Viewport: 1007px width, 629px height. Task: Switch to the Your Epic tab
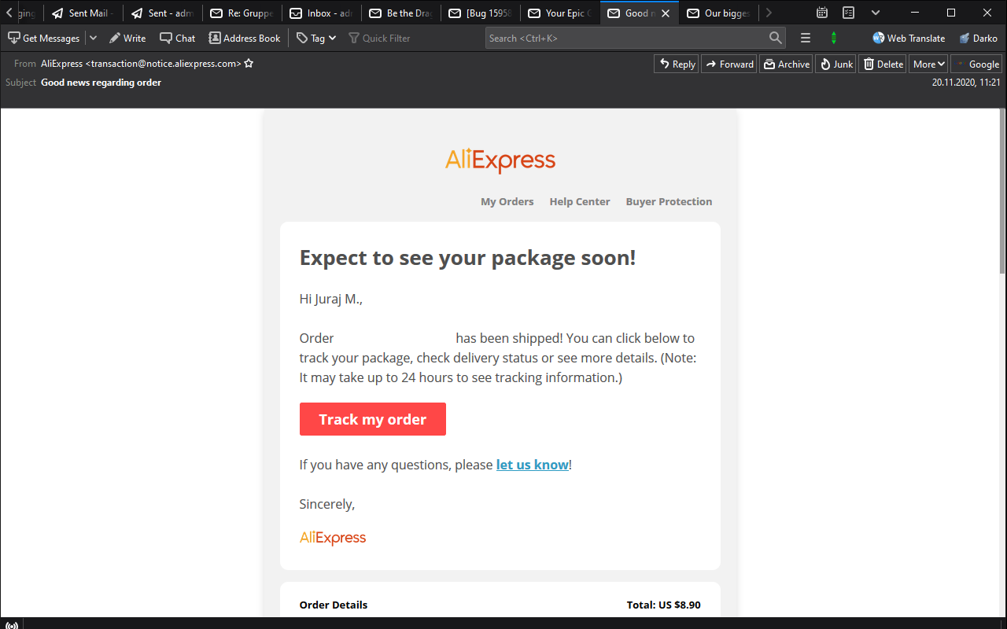pyautogui.click(x=560, y=13)
